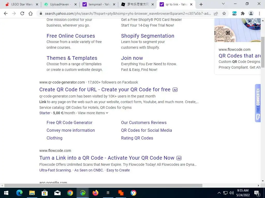Open the Easy to Create link

coord(118,170)
